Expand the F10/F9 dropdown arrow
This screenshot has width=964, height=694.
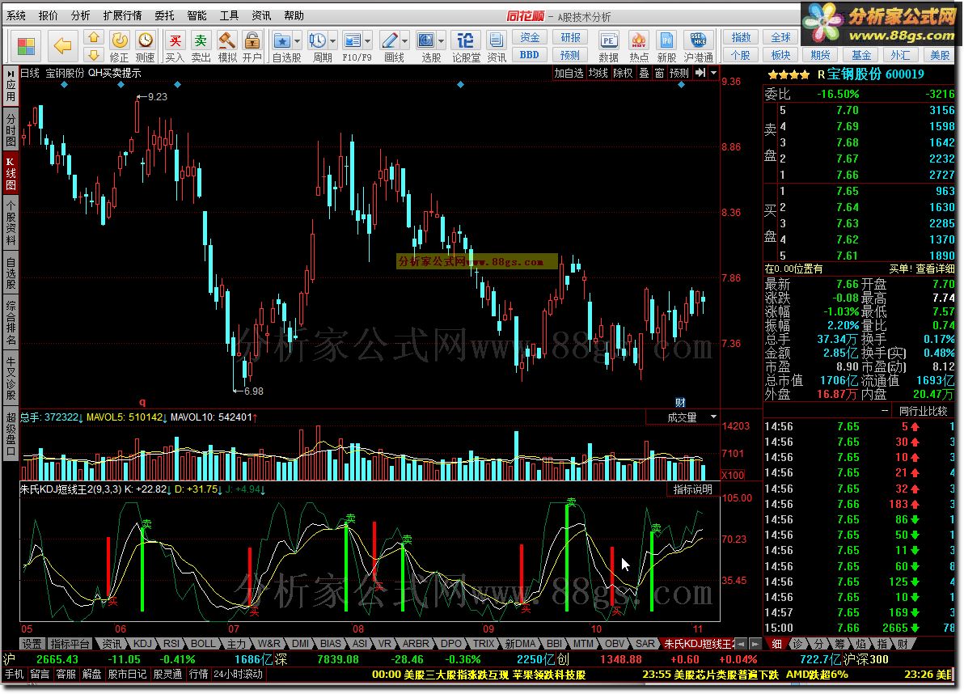pos(368,42)
